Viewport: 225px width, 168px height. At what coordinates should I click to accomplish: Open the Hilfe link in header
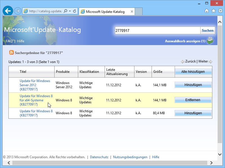click(x=21, y=41)
